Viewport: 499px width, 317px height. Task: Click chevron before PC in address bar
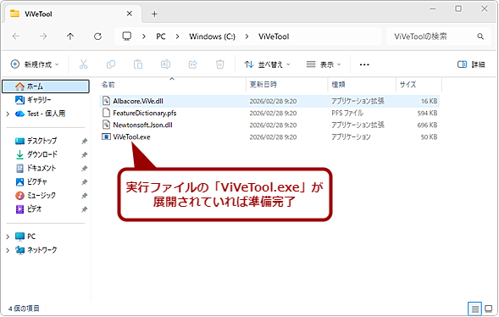tap(144, 36)
